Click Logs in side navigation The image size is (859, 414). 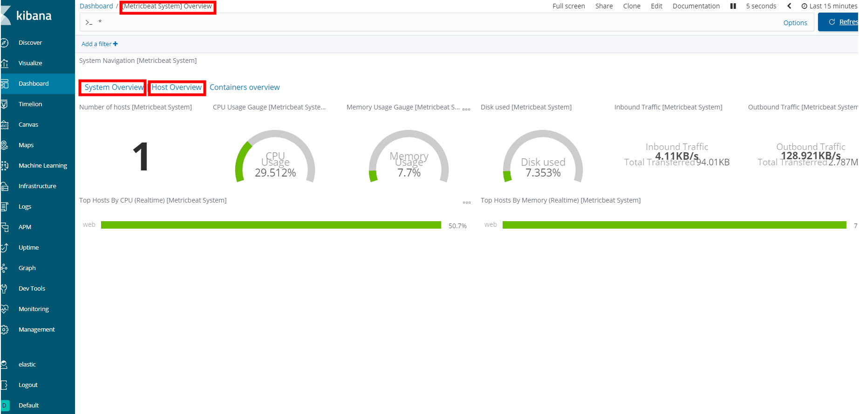25,207
